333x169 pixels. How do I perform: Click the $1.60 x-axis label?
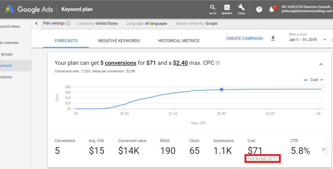[x=173, y=113]
